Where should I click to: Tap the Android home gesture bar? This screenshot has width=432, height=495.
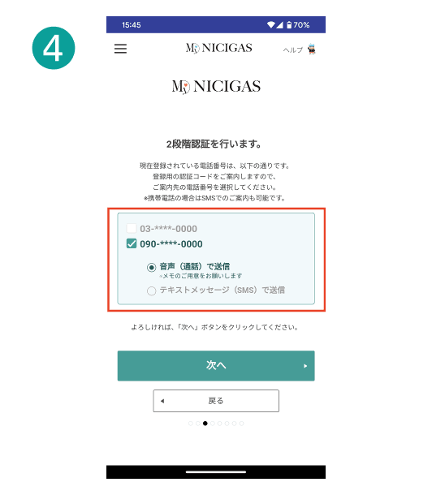pos(216,472)
